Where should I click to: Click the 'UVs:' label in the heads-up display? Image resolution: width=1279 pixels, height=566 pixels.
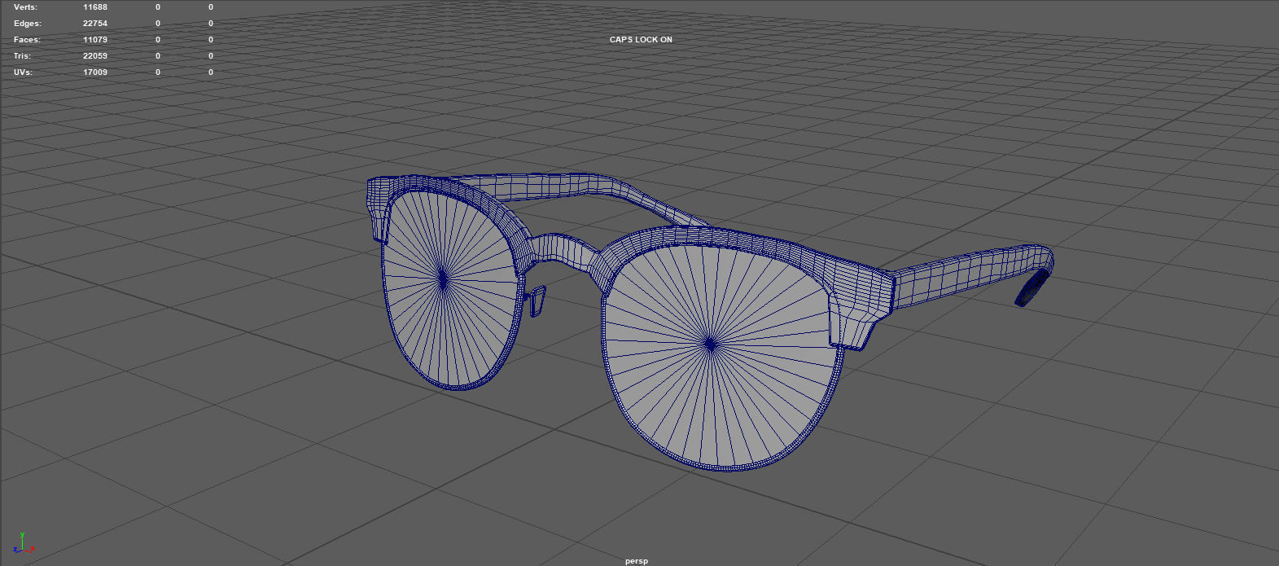point(24,72)
